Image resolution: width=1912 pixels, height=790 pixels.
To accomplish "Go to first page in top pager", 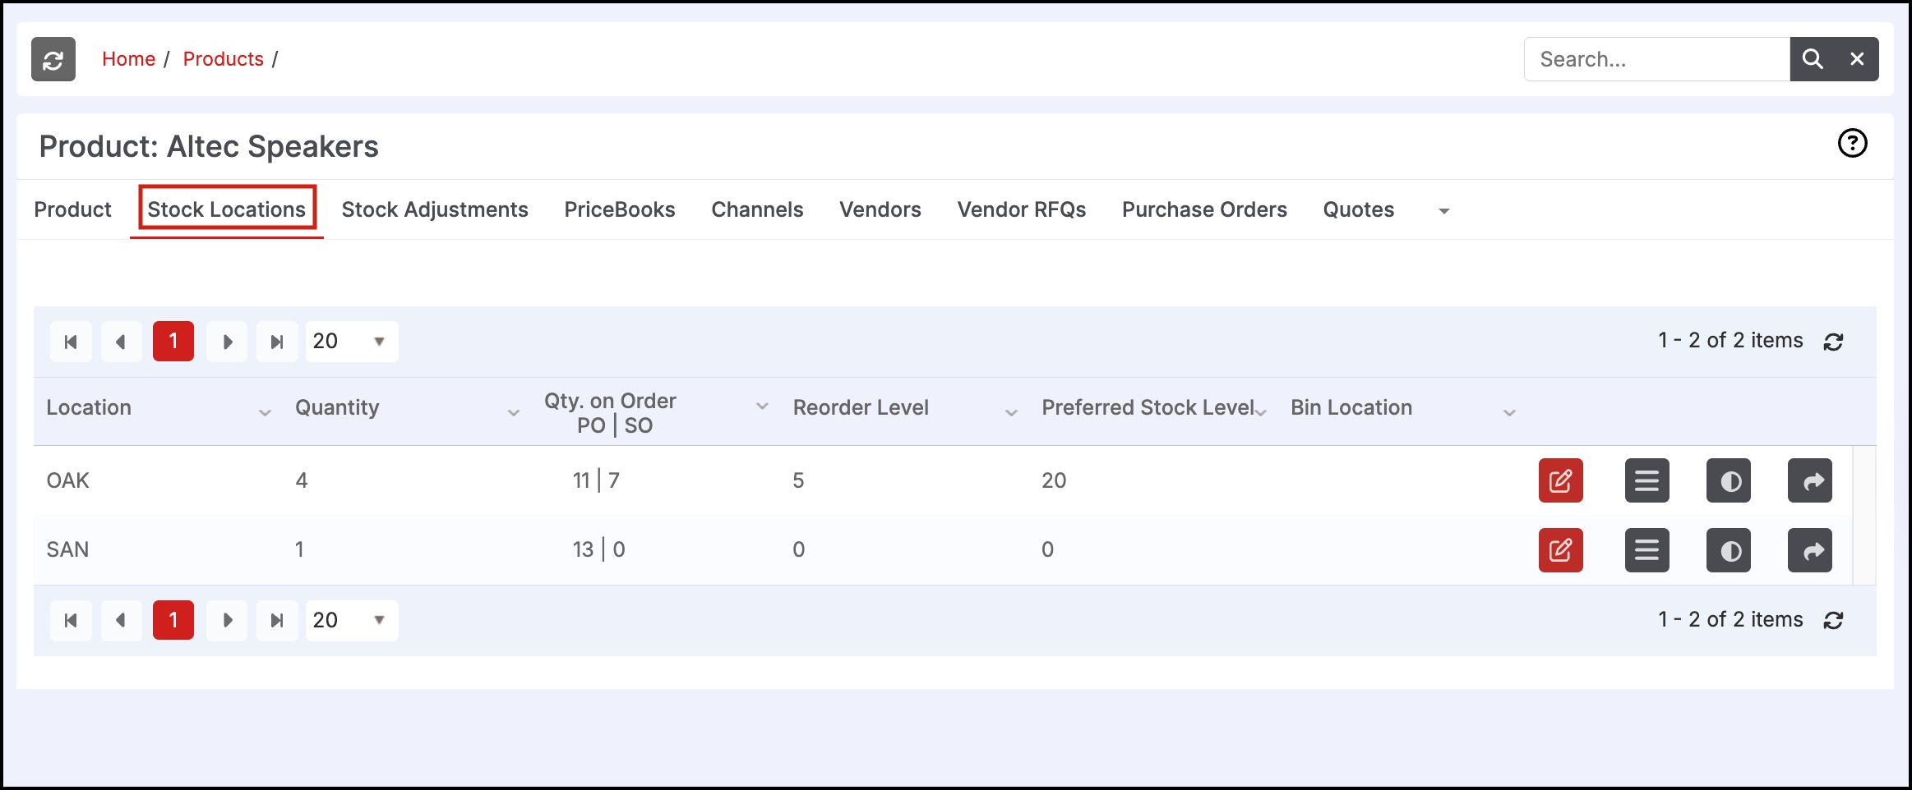I will click(71, 342).
